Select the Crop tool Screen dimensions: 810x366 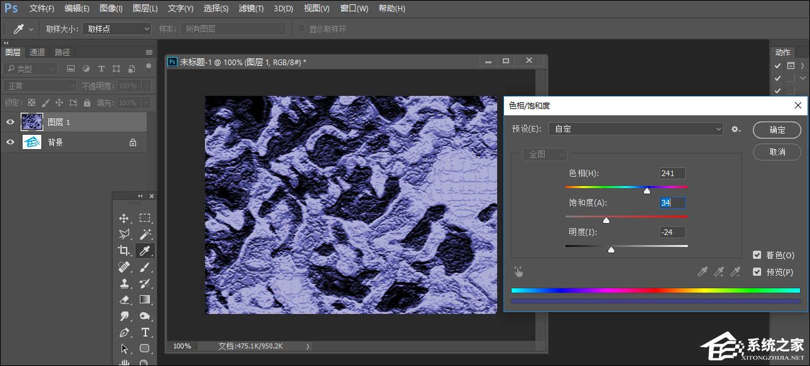pyautogui.click(x=125, y=251)
